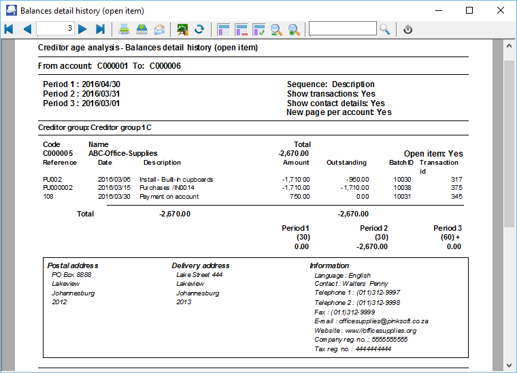Refresh the report with the circular arrows icon
This screenshot has width=517, height=373.
[199, 29]
